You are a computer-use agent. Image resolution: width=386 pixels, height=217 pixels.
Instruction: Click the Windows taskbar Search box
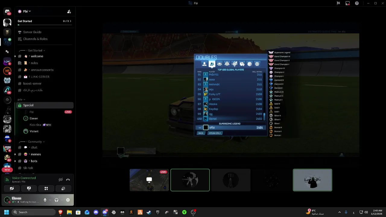pyautogui.click(x=34, y=212)
